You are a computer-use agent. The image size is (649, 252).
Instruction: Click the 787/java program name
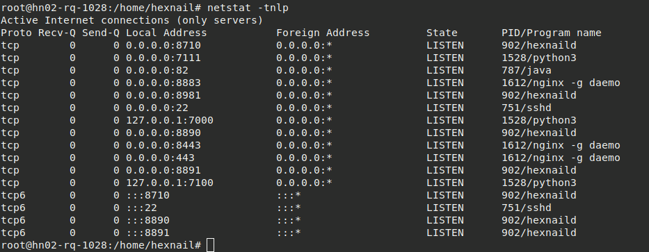527,70
